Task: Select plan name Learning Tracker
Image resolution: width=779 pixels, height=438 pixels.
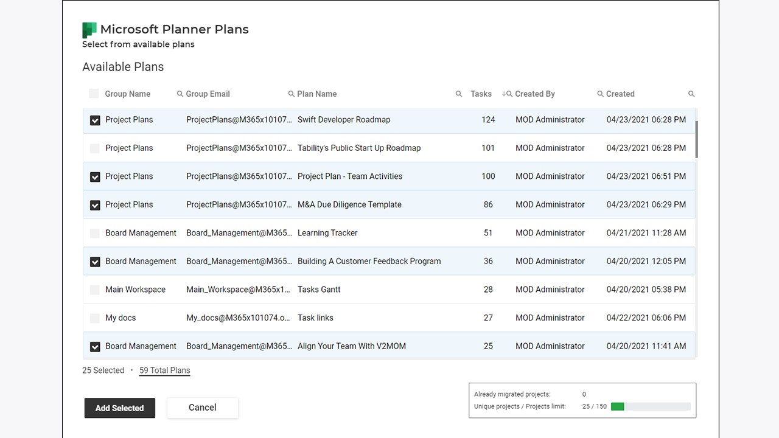Action: pyautogui.click(x=327, y=233)
